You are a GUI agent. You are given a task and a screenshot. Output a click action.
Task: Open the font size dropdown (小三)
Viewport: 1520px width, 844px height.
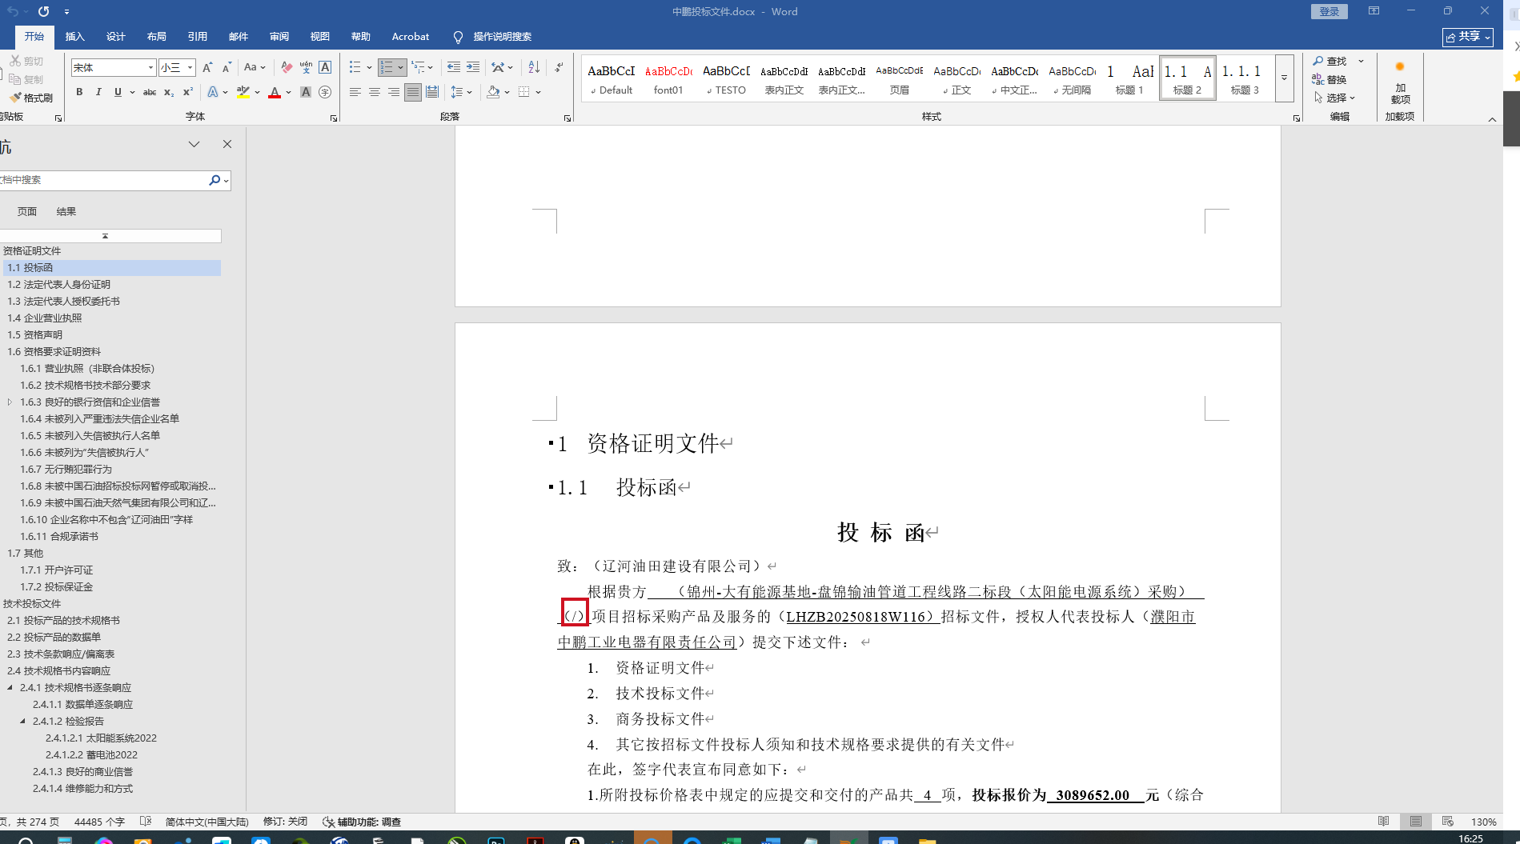coord(190,68)
